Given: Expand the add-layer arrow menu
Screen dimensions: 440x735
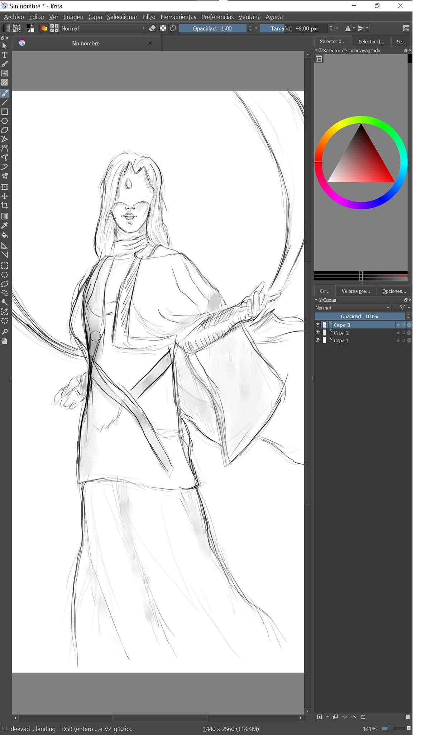Looking at the screenshot, I should point(327,717).
